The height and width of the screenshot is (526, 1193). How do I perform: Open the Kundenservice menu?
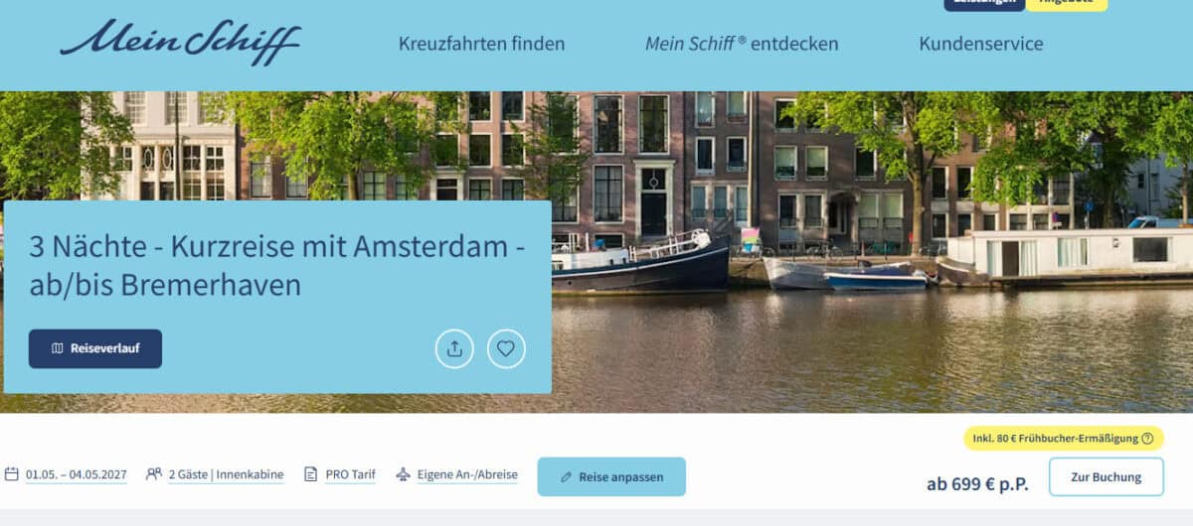pyautogui.click(x=981, y=44)
